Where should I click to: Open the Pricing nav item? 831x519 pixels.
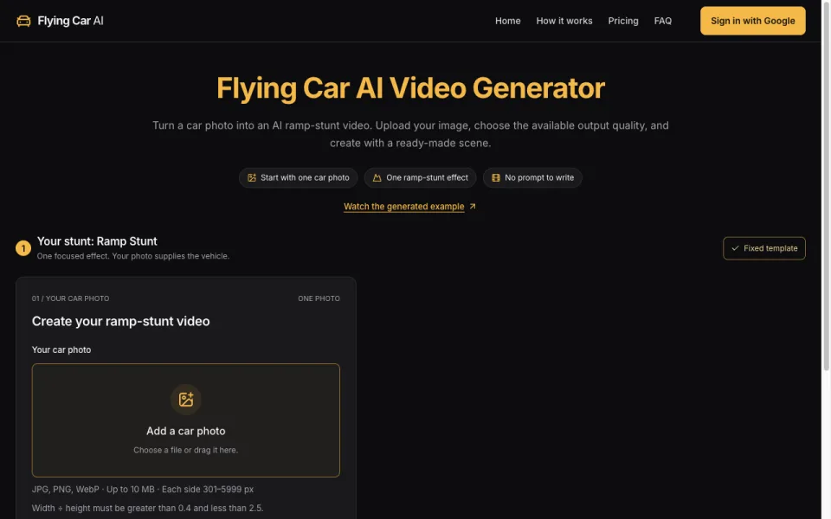(622, 21)
